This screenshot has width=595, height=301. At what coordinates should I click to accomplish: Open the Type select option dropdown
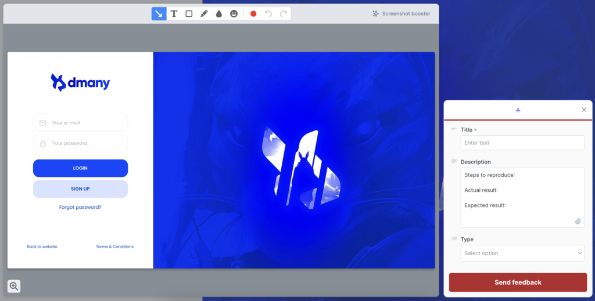click(x=522, y=253)
